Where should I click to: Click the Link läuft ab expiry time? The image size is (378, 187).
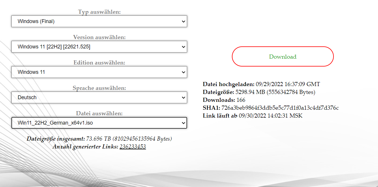(271, 116)
